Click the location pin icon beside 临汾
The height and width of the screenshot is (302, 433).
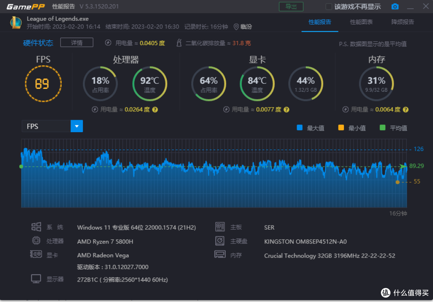click(236, 27)
